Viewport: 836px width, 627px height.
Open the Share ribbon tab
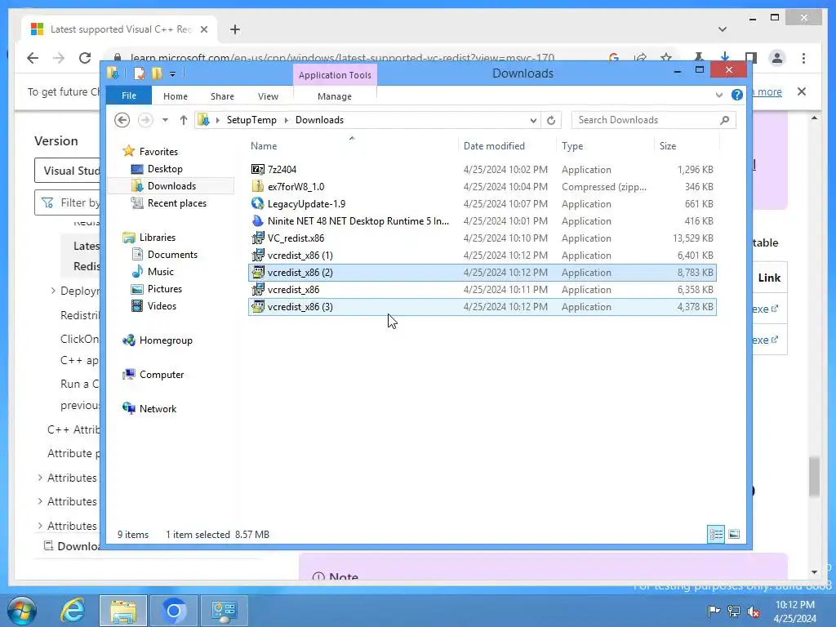tap(222, 96)
